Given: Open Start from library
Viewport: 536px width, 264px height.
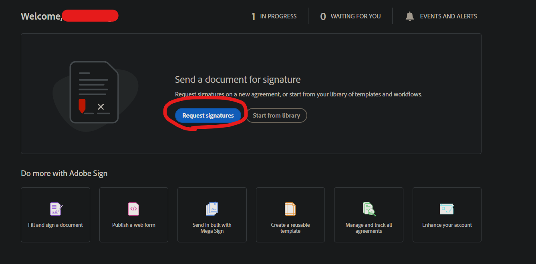Looking at the screenshot, I should pyautogui.click(x=276, y=115).
